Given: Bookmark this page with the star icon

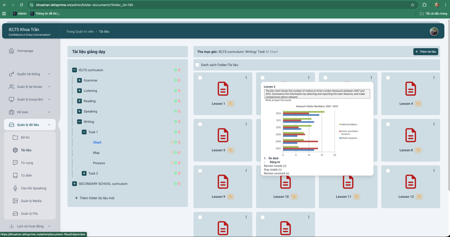Looking at the screenshot, I should point(413,5).
